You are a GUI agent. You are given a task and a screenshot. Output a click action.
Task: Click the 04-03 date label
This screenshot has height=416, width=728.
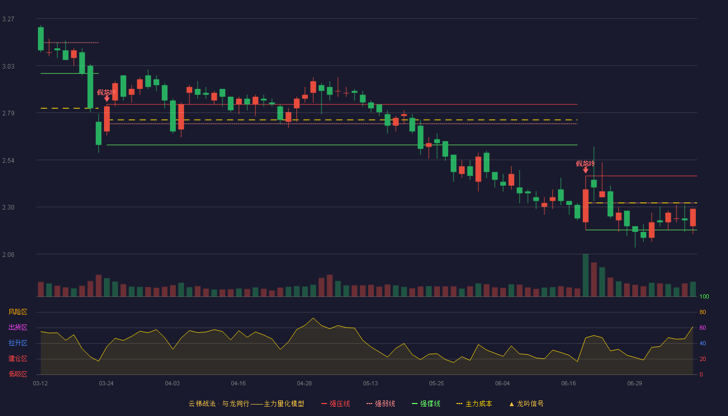(172, 383)
